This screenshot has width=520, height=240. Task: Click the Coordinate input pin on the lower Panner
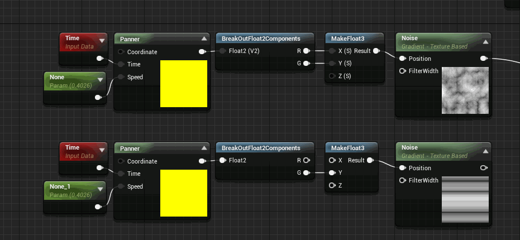click(x=121, y=161)
